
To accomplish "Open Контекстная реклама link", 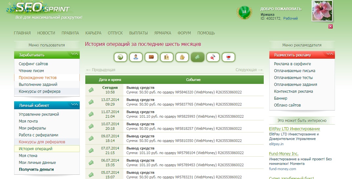I will coord(293,91).
